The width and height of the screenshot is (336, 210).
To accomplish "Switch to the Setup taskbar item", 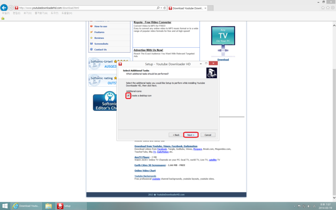I will [x=71, y=206].
